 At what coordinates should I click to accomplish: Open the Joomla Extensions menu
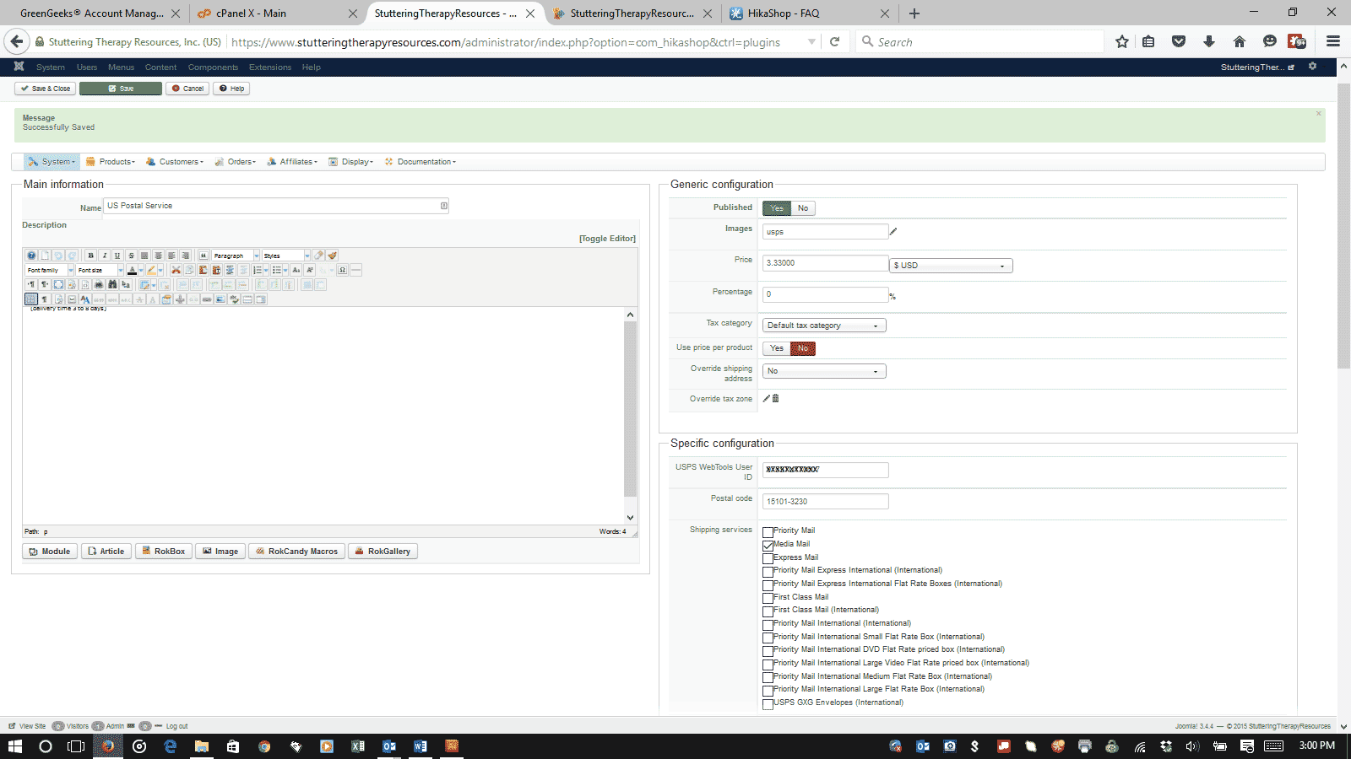click(x=270, y=67)
